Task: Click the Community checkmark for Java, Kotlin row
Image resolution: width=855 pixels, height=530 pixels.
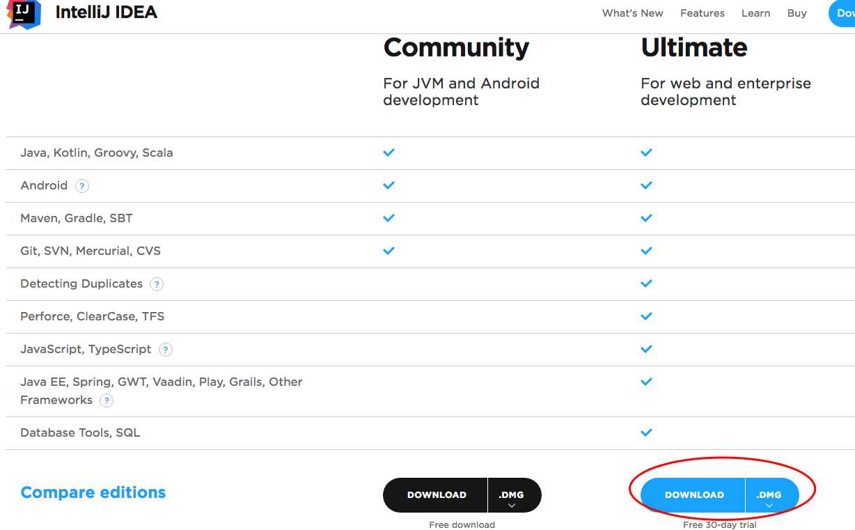Action: click(389, 153)
